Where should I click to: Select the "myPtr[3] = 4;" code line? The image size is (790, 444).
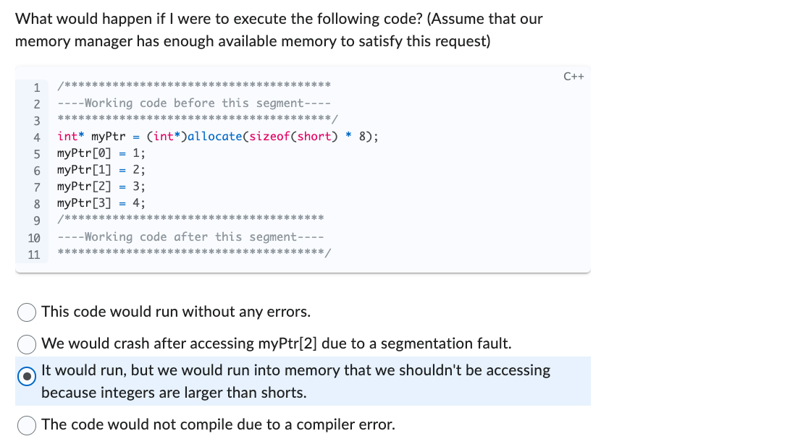(100, 202)
